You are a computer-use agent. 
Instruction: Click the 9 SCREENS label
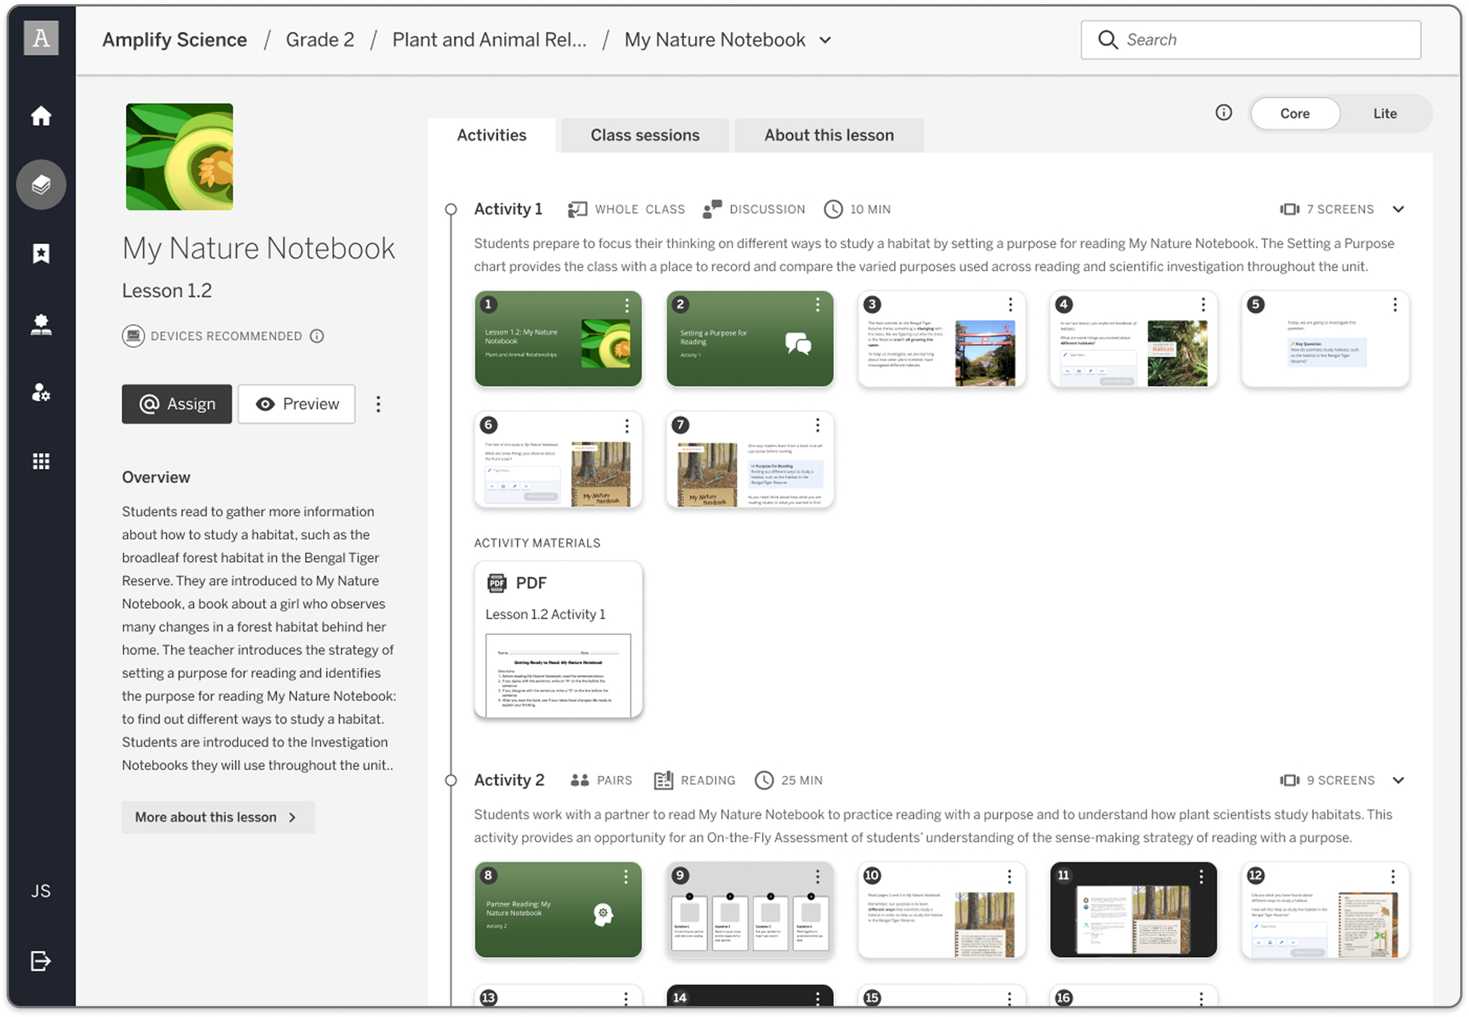pos(1340,780)
